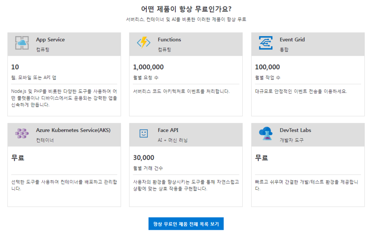This screenshot has height=233, width=367.
Task: Click the 월별 거래 건수 text
Action: [x=148, y=168]
